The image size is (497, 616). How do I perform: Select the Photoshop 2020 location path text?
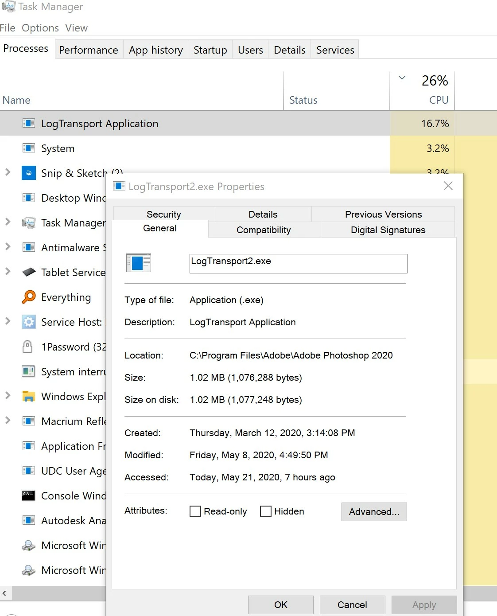(291, 355)
